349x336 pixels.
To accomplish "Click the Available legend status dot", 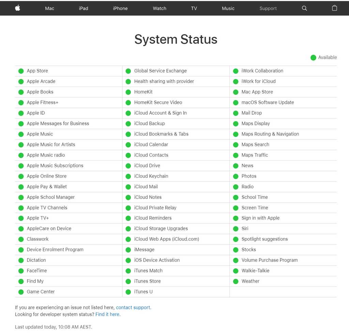I will click(x=313, y=57).
